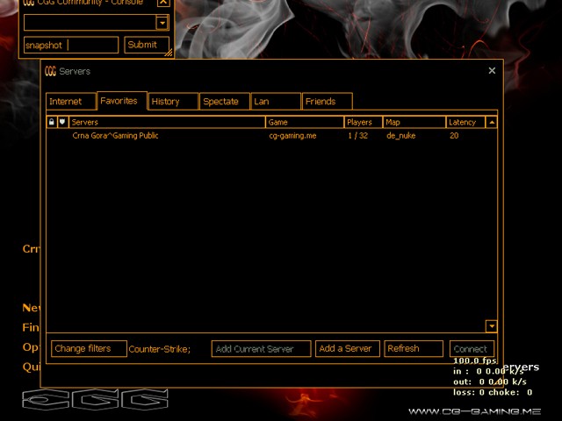Click the server list scroll up arrow
Image resolution: width=562 pixels, height=421 pixels.
tap(492, 122)
